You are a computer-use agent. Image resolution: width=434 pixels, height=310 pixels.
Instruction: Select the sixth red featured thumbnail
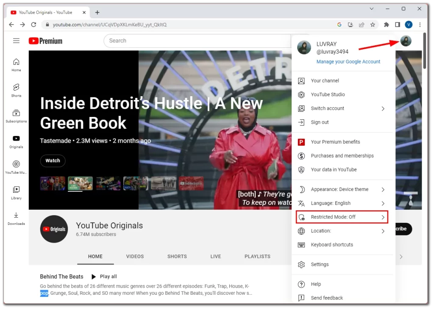point(191,183)
